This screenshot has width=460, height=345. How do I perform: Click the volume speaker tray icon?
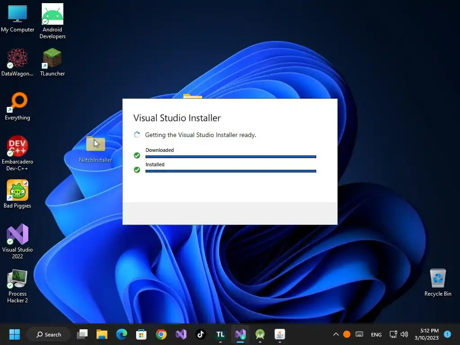404,334
